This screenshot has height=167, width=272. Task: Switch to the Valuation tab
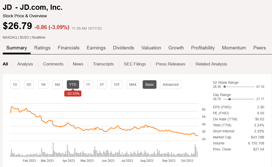pyautogui.click(x=151, y=48)
